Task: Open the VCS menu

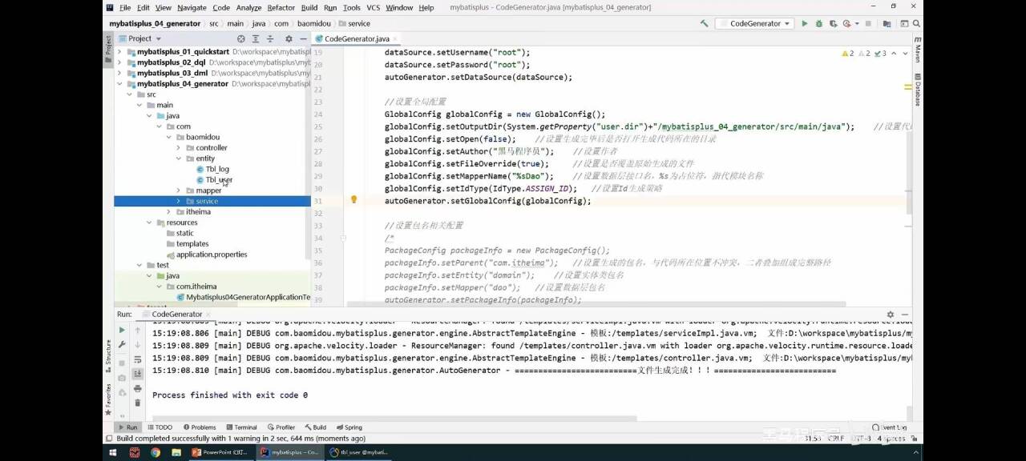Action: point(373,7)
